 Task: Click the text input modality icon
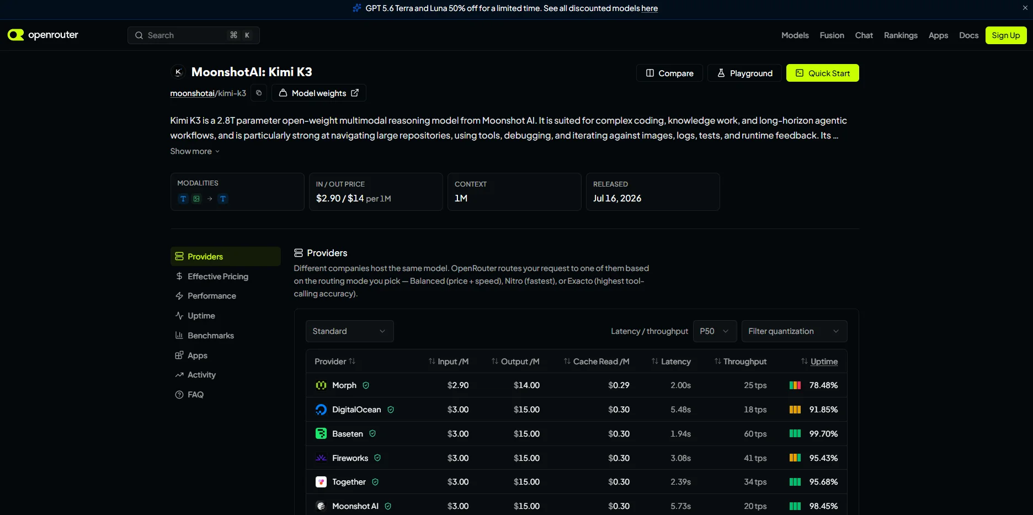click(183, 199)
